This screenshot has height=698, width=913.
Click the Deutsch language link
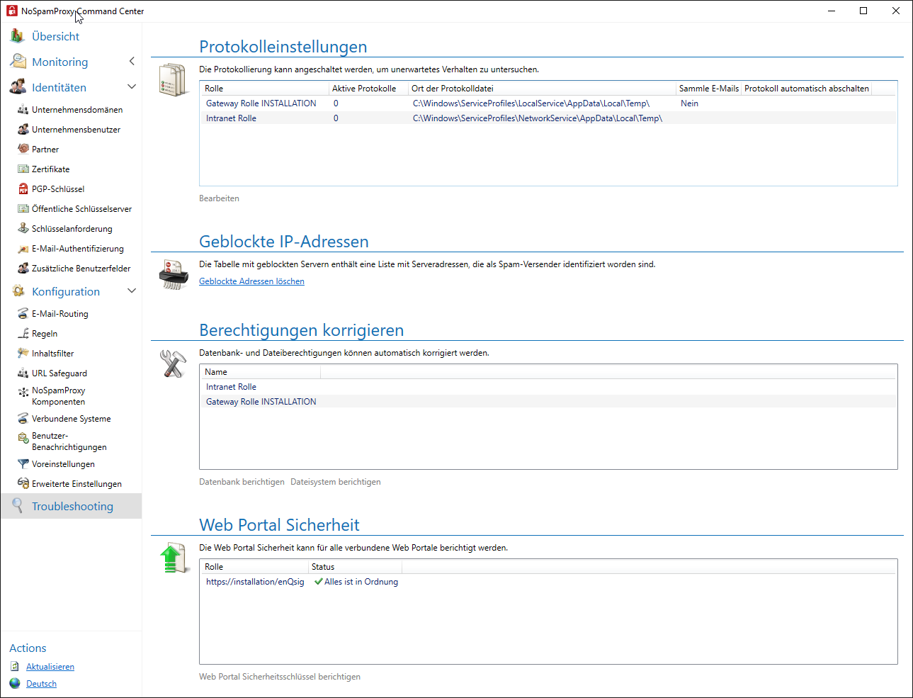(x=41, y=684)
